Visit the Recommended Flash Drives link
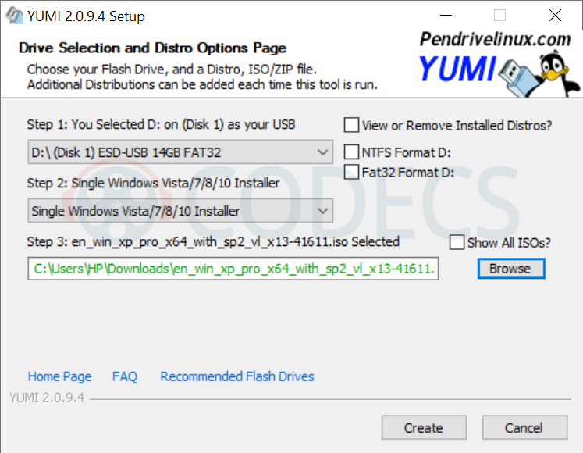The height and width of the screenshot is (453, 583). click(x=237, y=376)
